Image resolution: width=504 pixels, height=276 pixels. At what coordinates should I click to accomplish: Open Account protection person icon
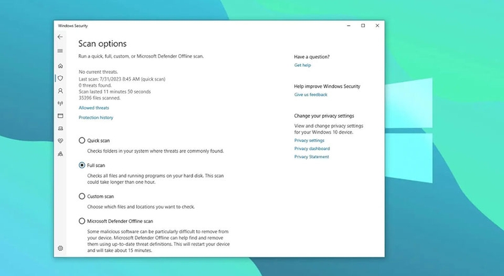60,91
